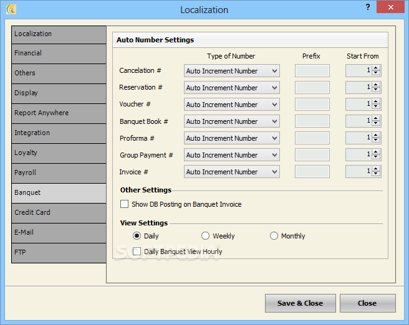Click the Save & Close button

(301, 303)
